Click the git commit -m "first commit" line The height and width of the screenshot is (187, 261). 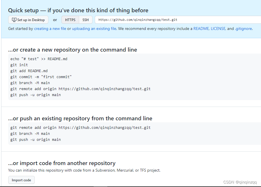coord(41,77)
